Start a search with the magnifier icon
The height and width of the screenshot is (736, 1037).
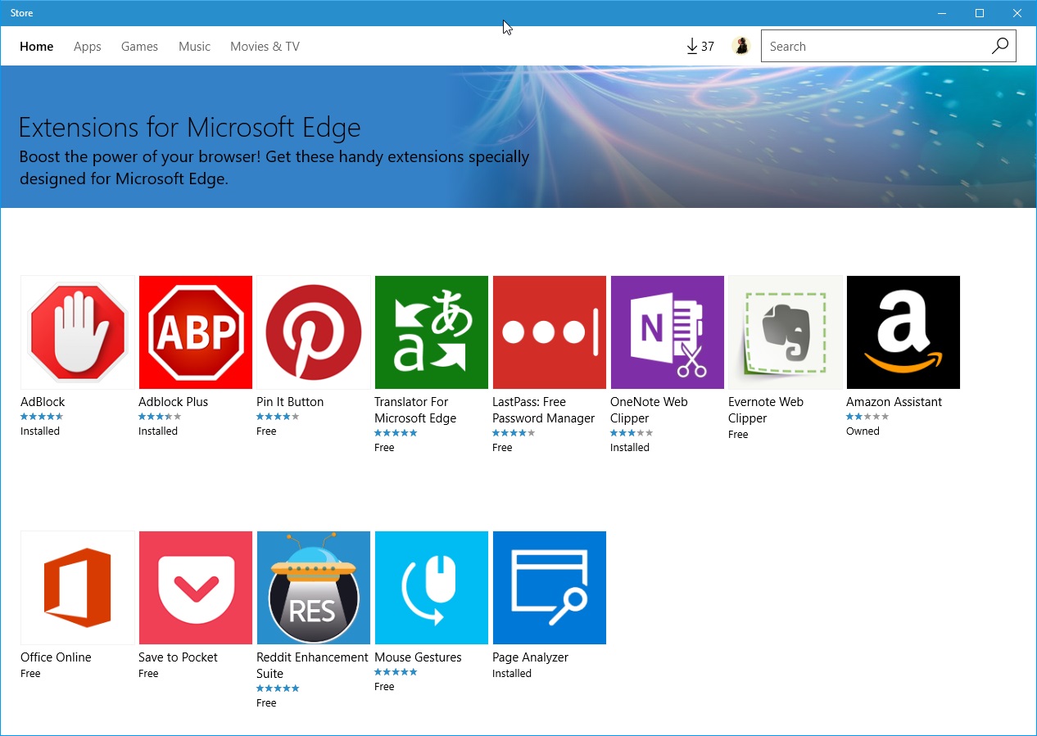999,46
